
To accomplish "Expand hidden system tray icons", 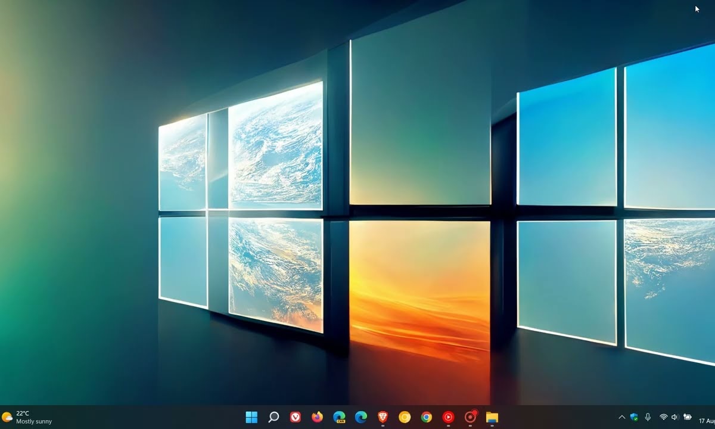I will click(621, 417).
